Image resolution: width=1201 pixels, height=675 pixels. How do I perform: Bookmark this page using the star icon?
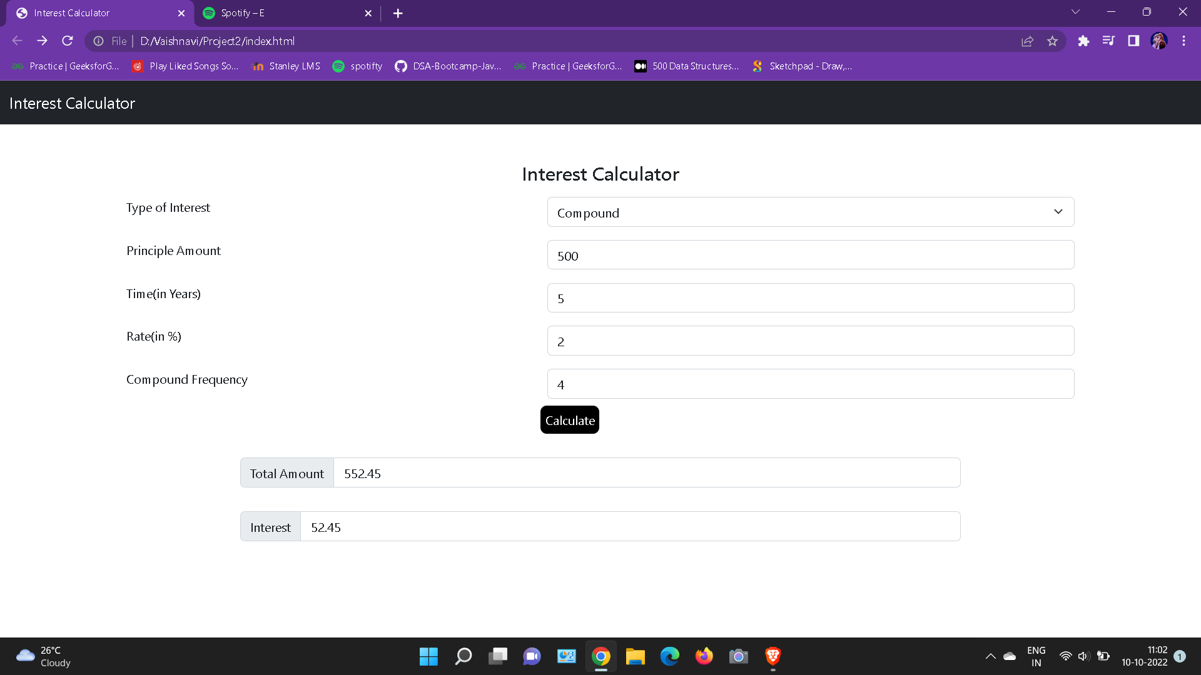(x=1052, y=41)
